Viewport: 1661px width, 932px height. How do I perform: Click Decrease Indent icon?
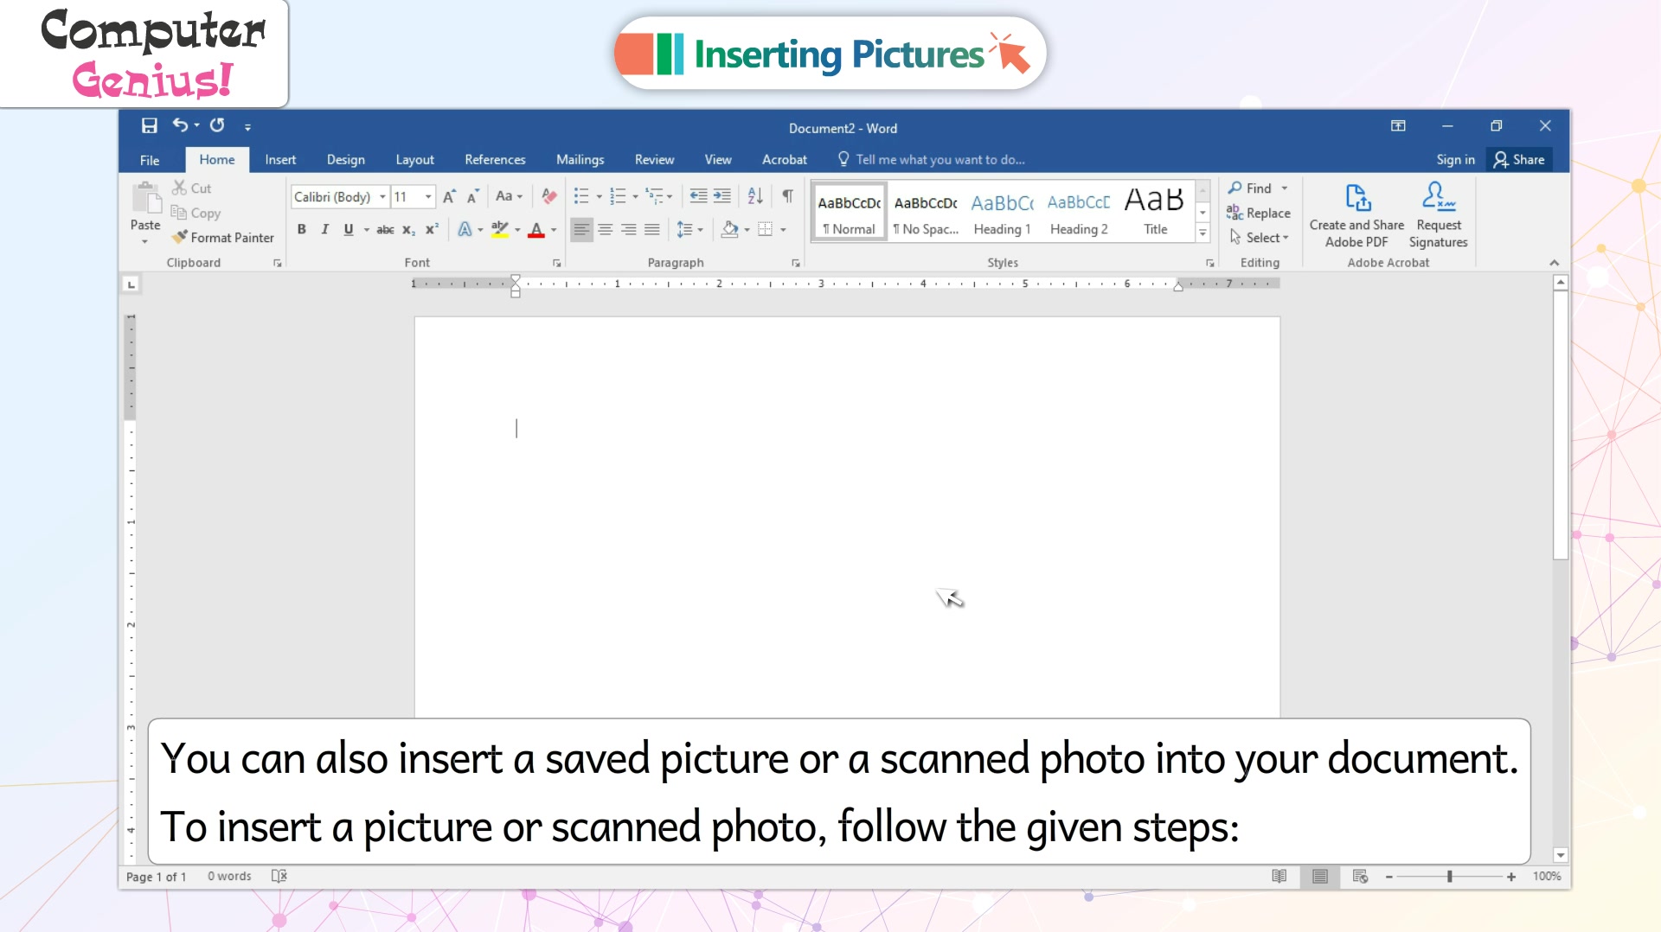click(698, 196)
